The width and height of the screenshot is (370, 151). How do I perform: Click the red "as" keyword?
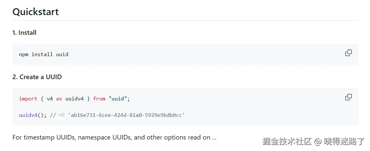(x=59, y=98)
